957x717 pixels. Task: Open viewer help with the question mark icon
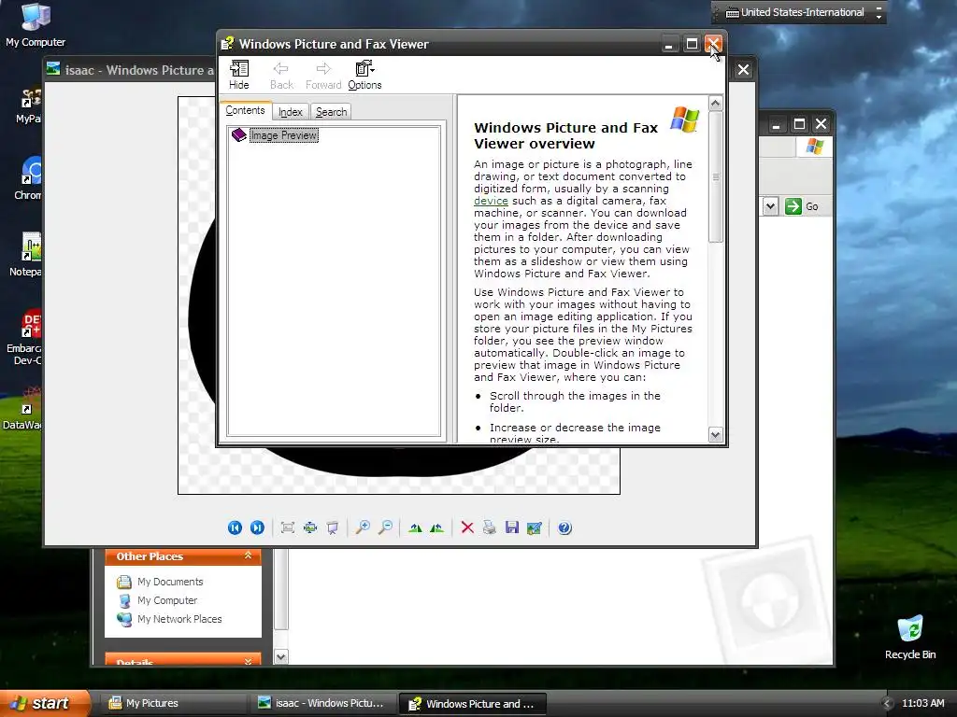[564, 528]
